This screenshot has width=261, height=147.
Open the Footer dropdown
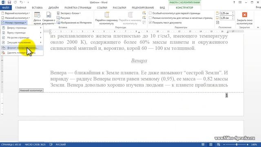coord(15,18)
